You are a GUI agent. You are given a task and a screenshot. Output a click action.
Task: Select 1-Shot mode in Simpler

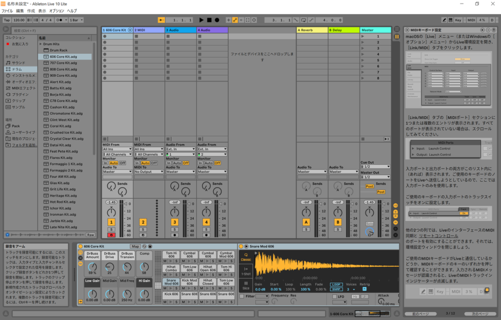[x=246, y=271]
